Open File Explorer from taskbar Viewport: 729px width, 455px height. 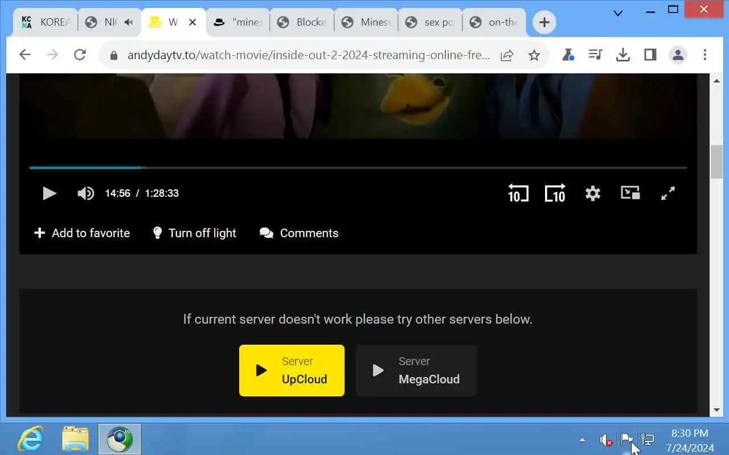pyautogui.click(x=75, y=439)
